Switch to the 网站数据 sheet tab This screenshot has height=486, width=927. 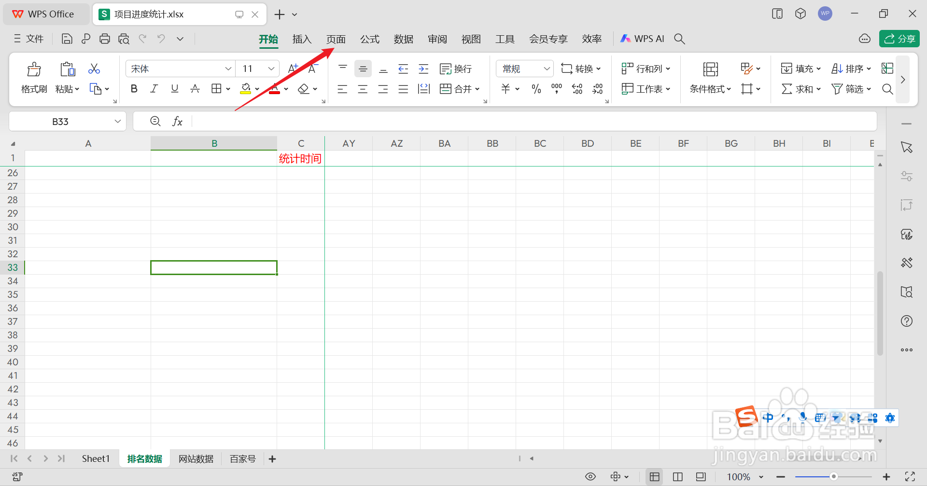196,459
